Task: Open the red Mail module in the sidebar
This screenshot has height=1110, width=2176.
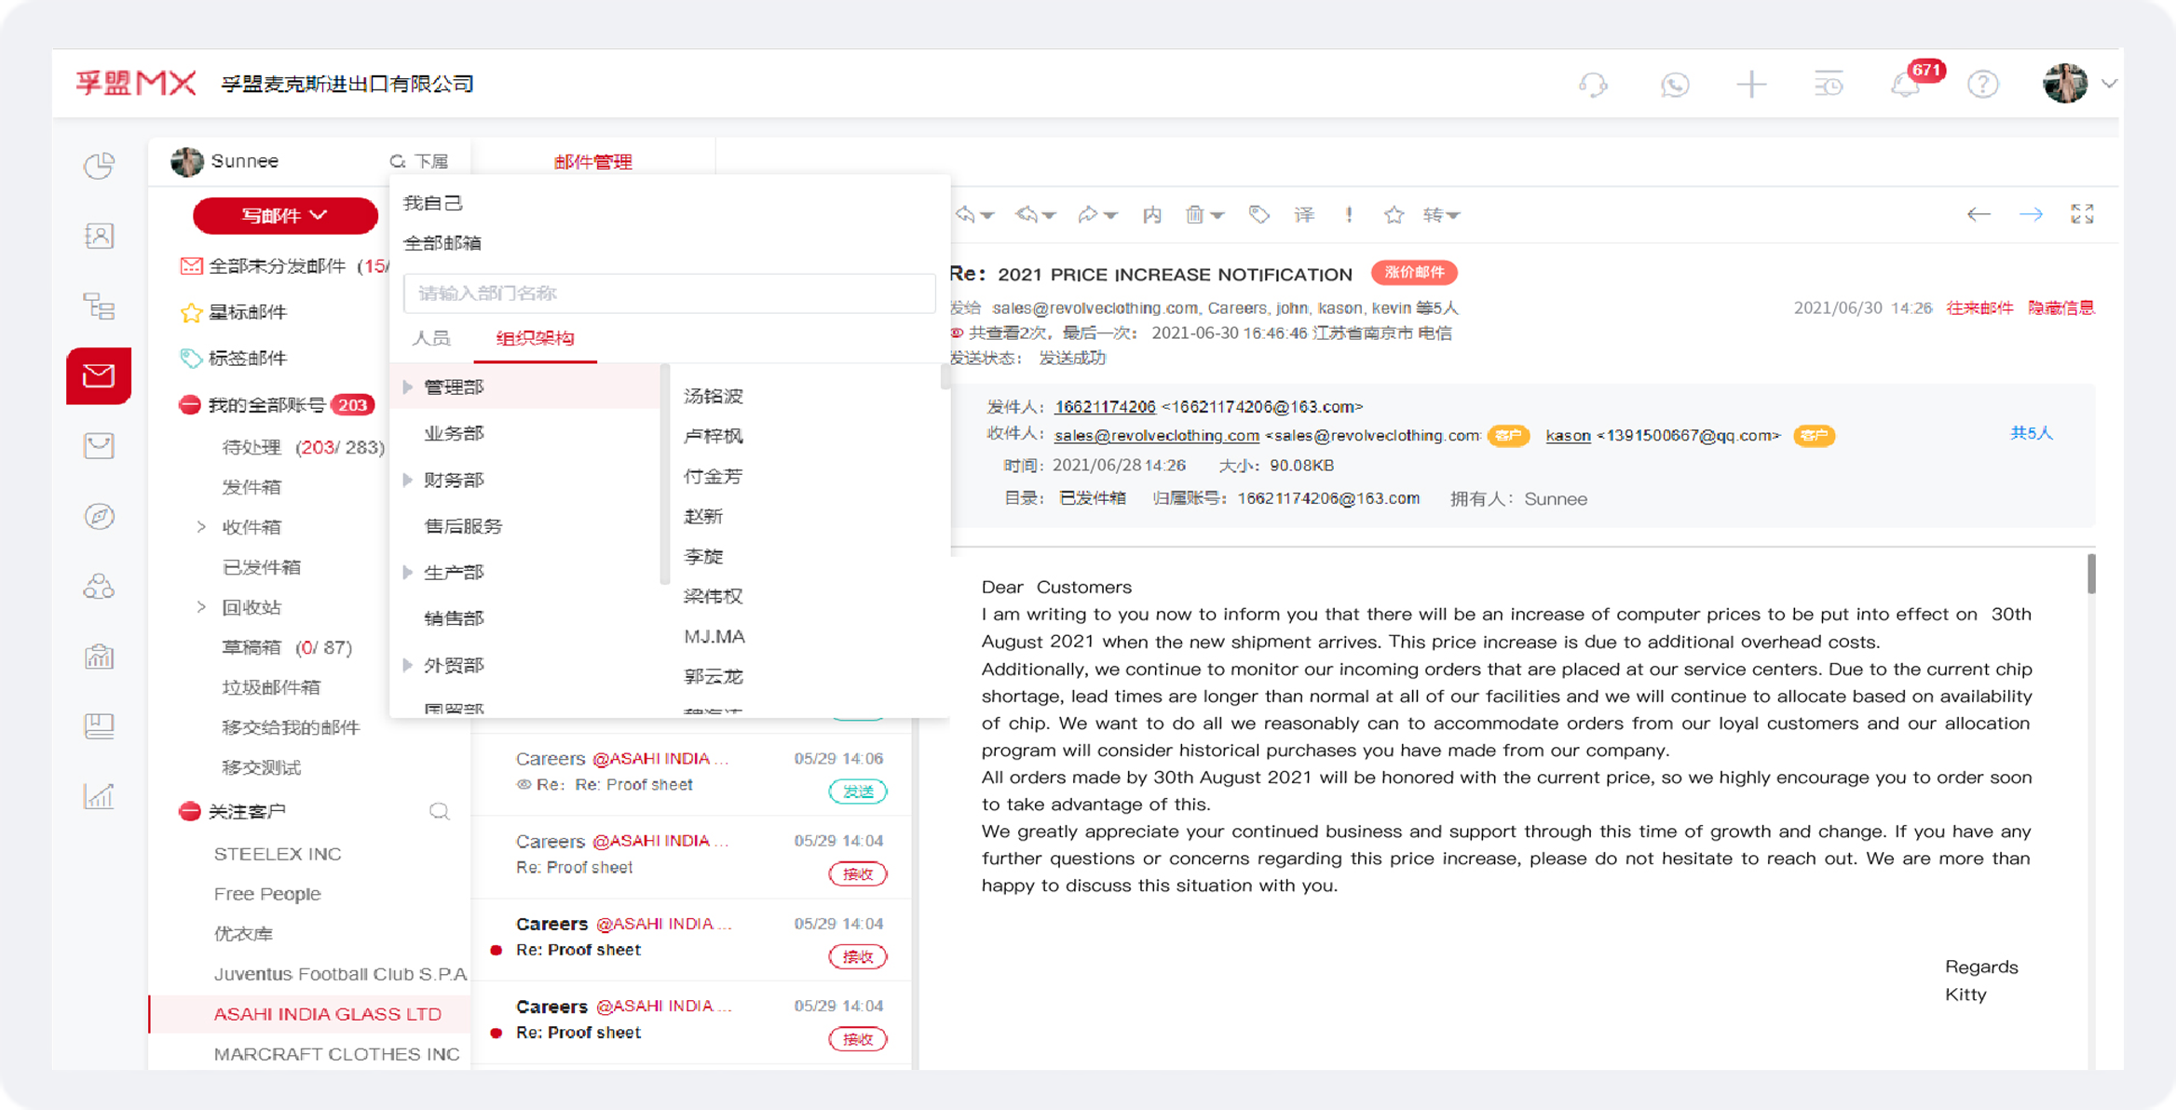Action: pyautogui.click(x=99, y=375)
